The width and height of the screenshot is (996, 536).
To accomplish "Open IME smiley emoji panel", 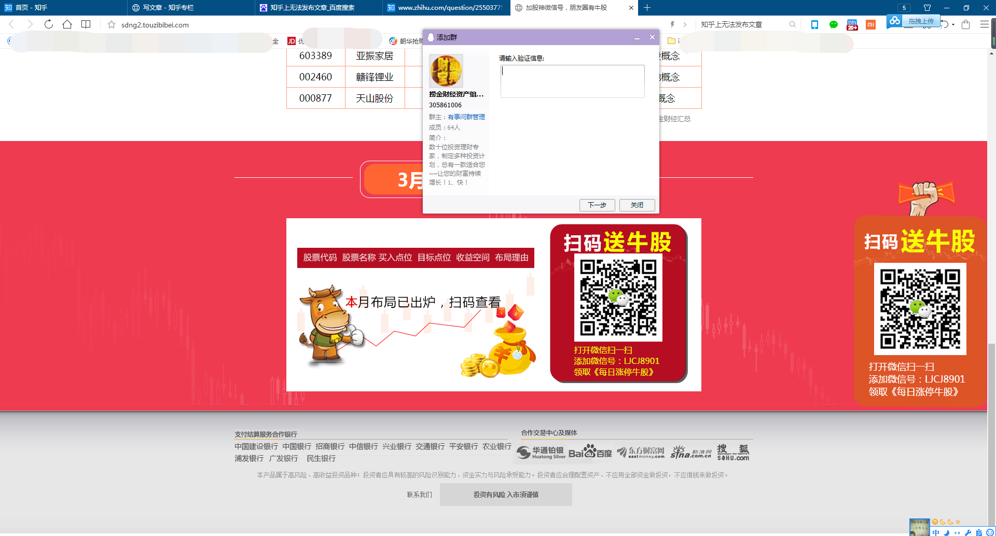I will point(990,532).
